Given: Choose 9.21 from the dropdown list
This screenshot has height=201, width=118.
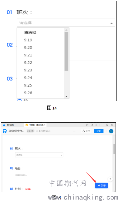Looking at the screenshot, I should point(28,55).
